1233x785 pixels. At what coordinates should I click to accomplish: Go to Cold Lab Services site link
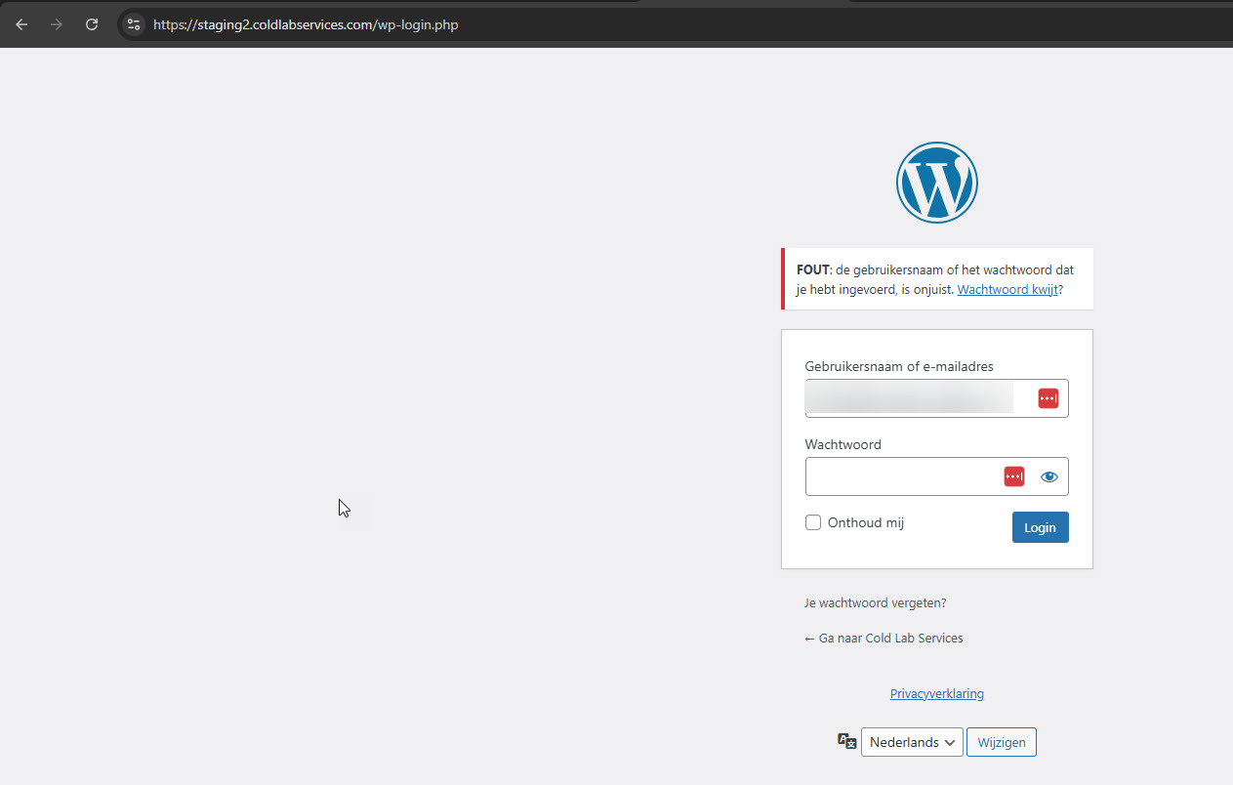point(884,639)
